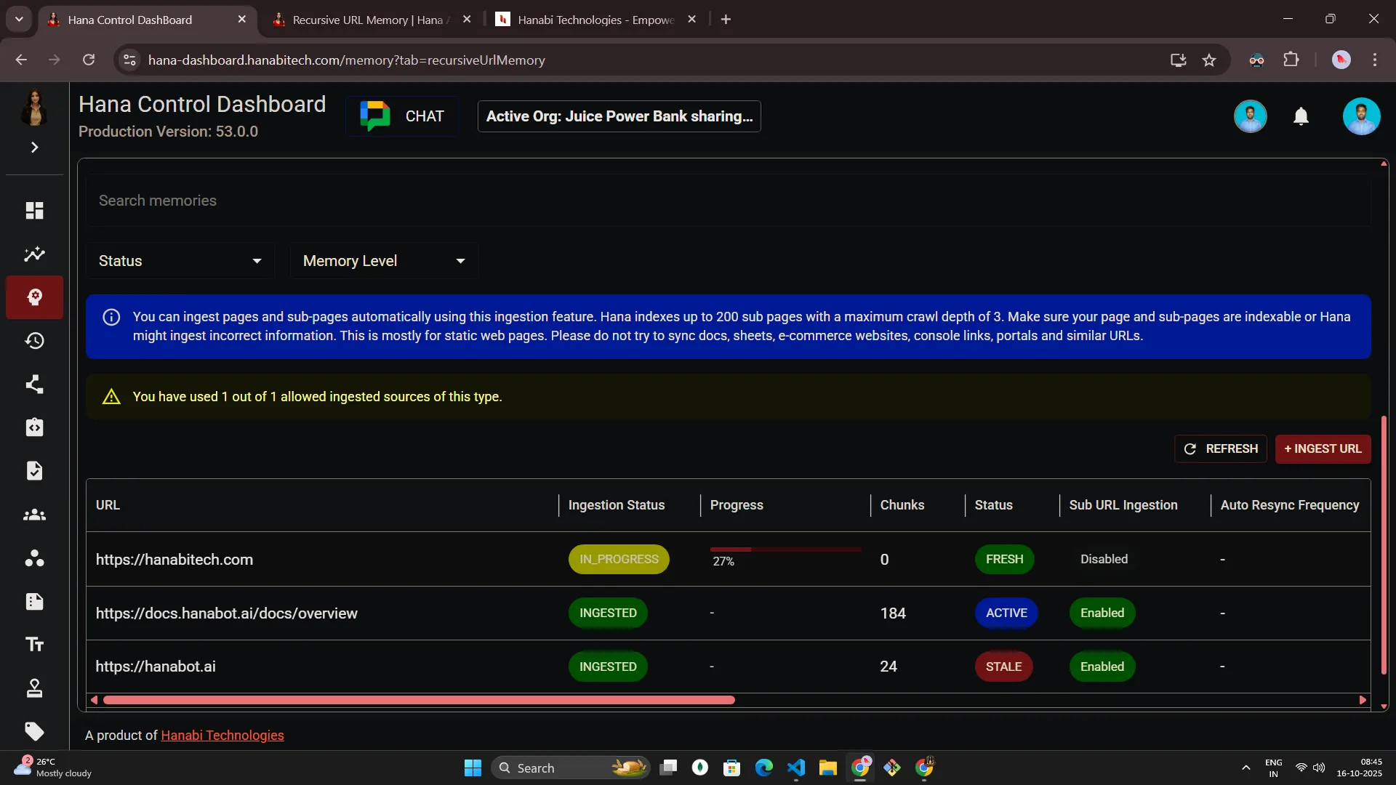Switch to Hanabi Technologies browser tab
This screenshot has height=785, width=1396.
pyautogui.click(x=593, y=20)
